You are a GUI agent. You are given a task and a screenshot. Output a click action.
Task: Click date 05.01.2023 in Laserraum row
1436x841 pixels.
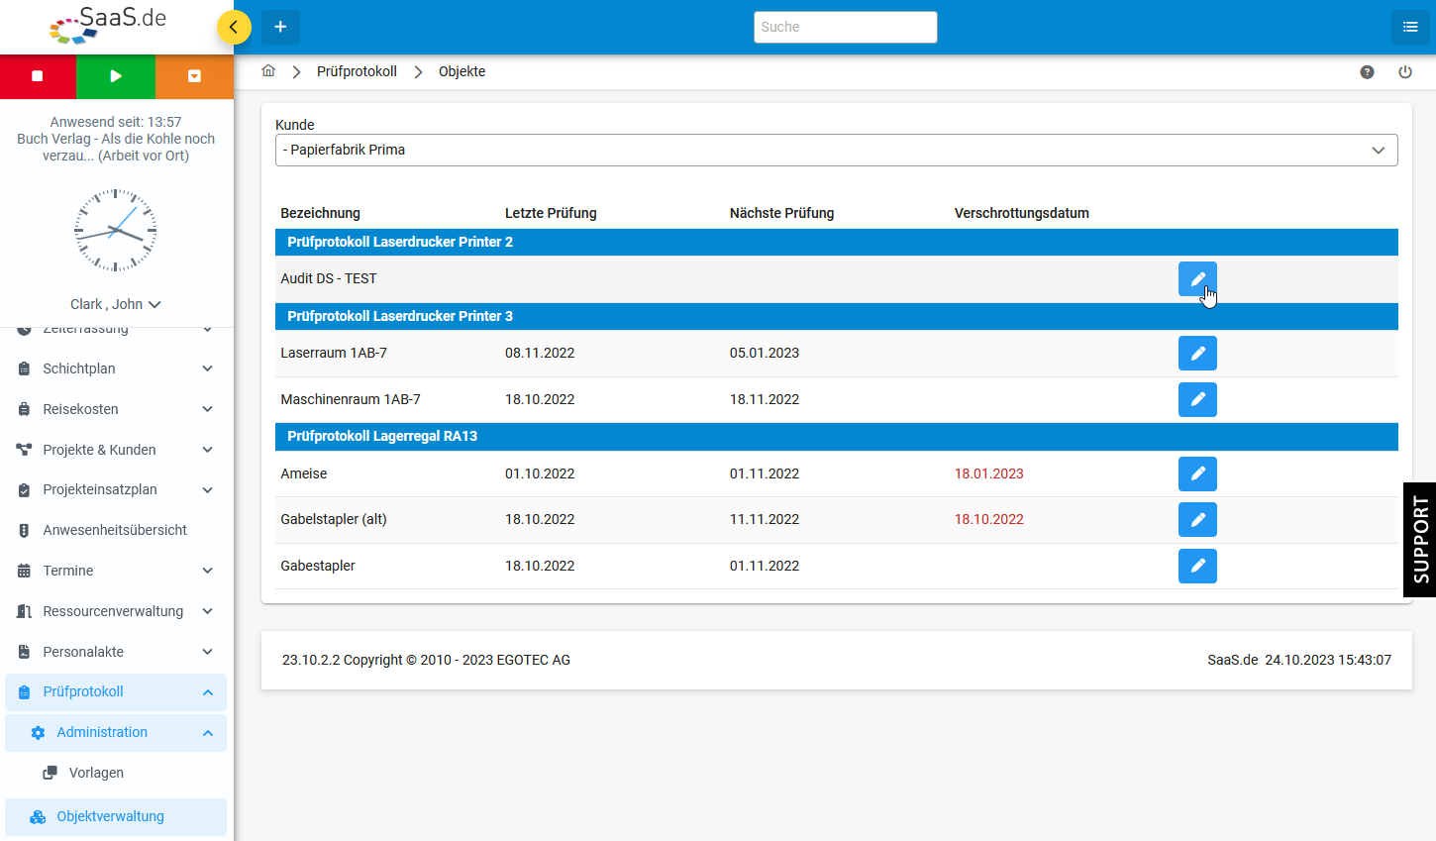(x=765, y=353)
